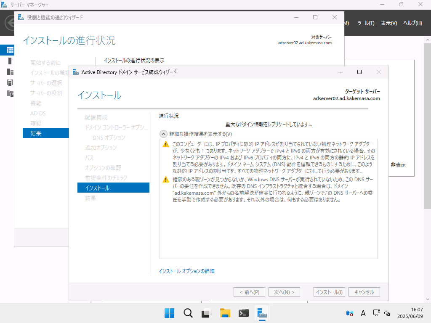Select インストール step in AD DS wizard
Viewport: 431px width, 323px height.
[x=113, y=188]
